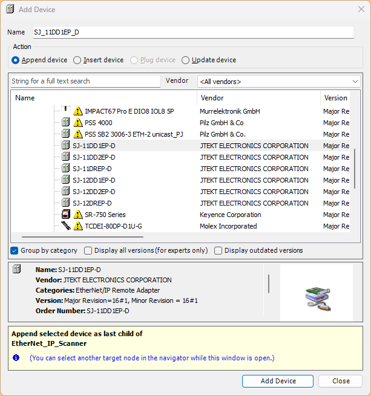Click the SJ-12DD1EP-D device icon

coord(66,180)
